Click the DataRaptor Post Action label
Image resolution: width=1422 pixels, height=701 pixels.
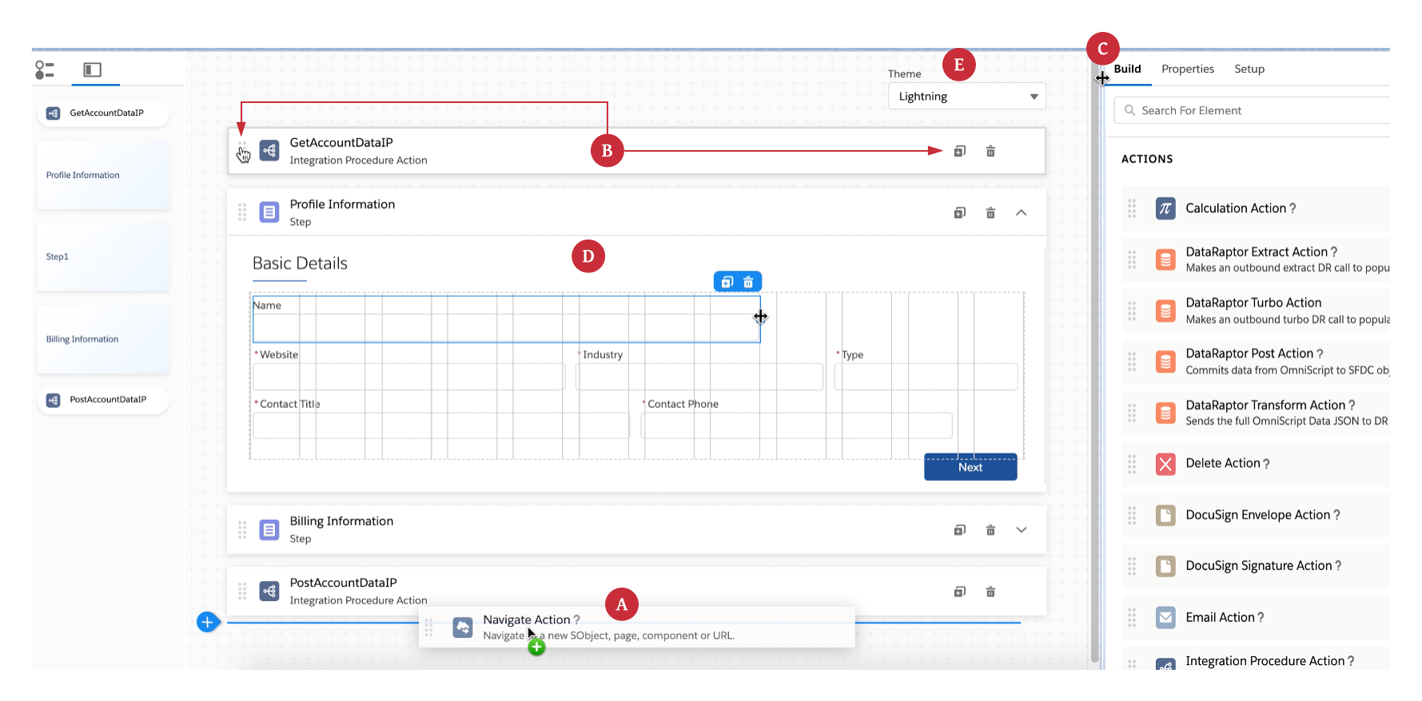1249,354
